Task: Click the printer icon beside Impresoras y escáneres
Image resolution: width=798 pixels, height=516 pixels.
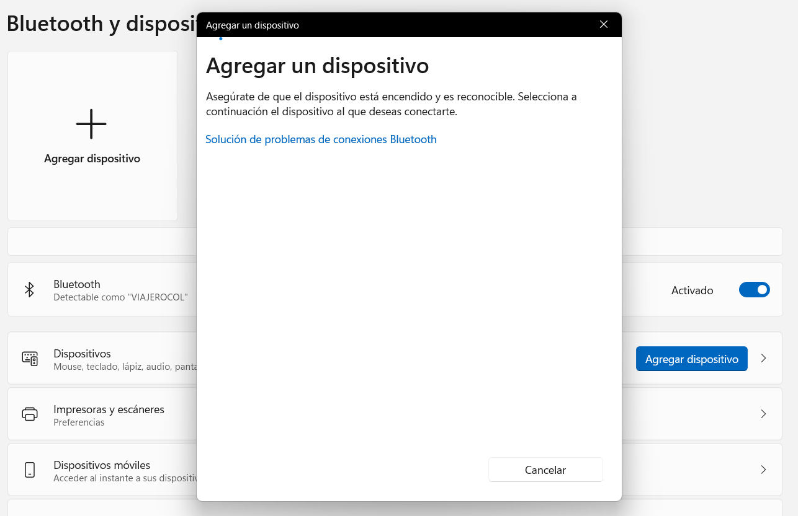Action: point(30,414)
